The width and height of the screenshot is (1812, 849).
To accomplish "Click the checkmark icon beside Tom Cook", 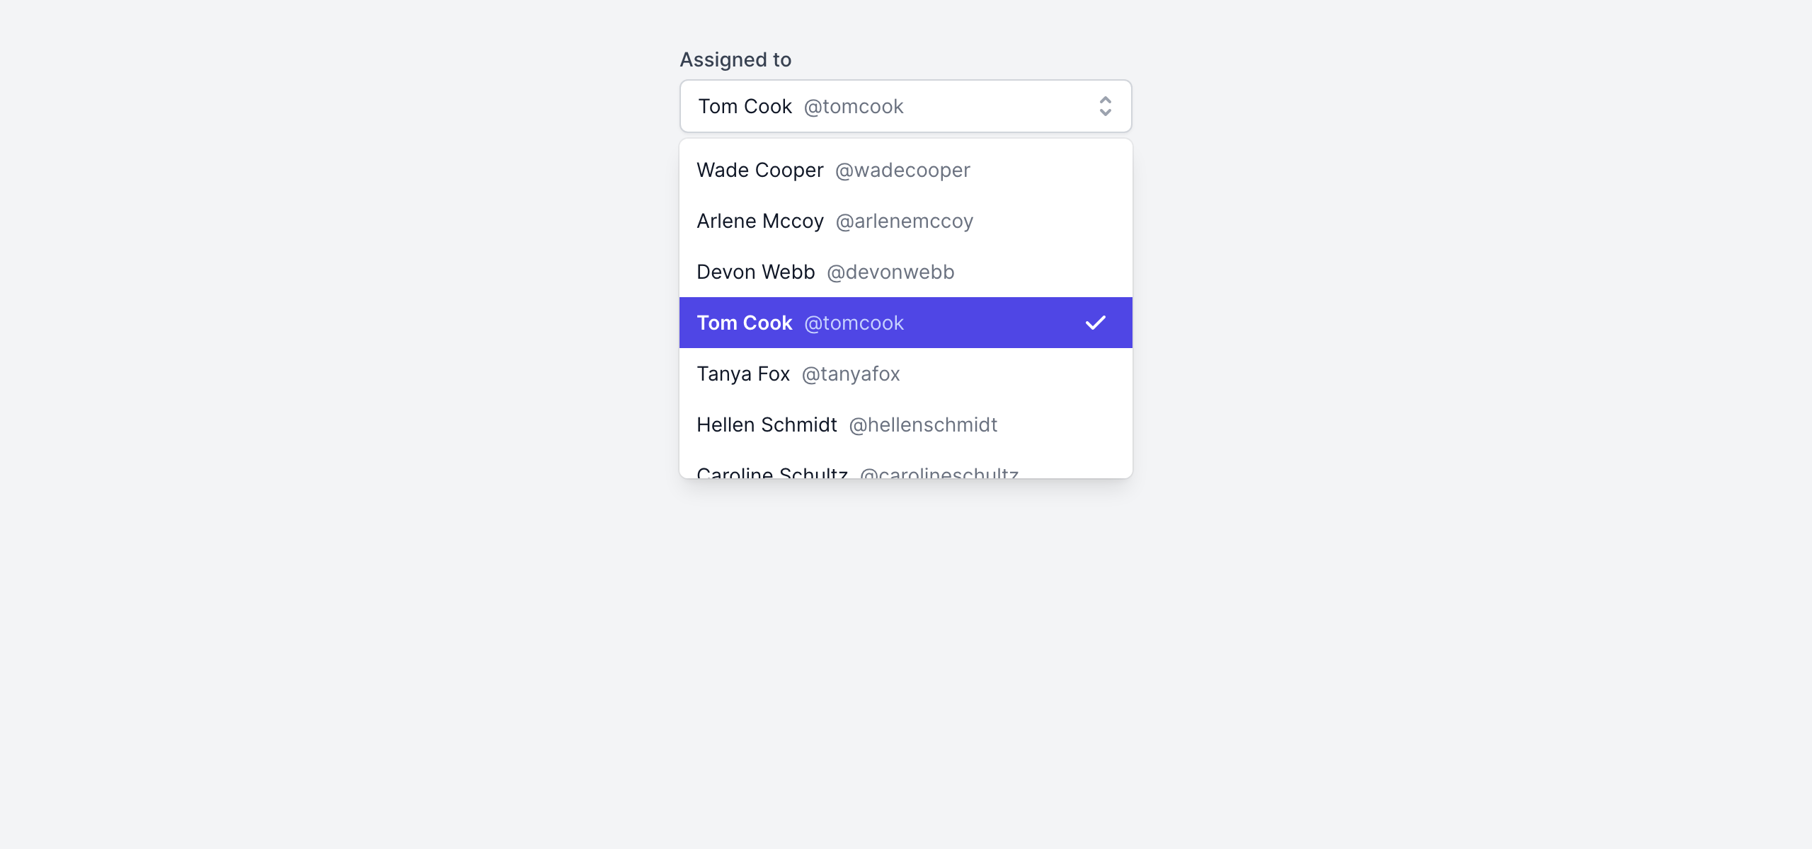I will (1095, 323).
